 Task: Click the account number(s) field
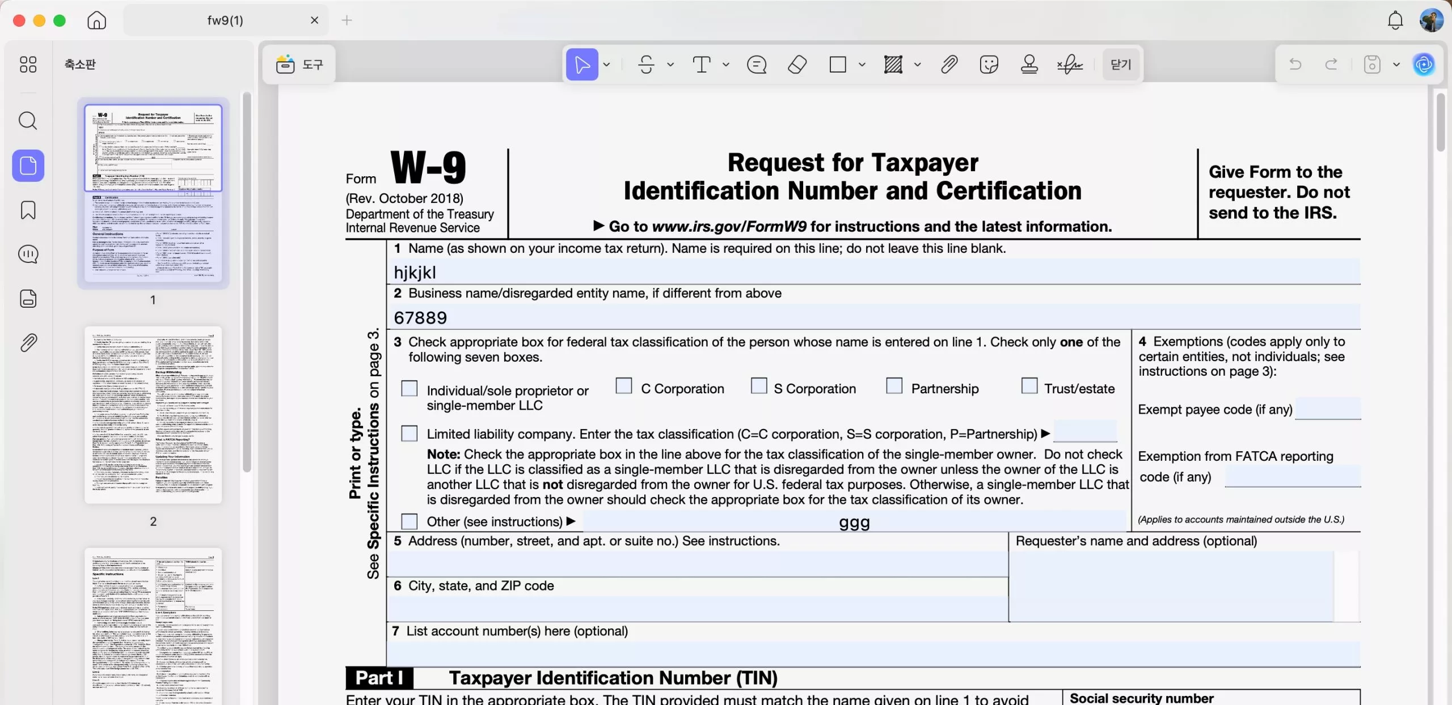pyautogui.click(x=875, y=654)
